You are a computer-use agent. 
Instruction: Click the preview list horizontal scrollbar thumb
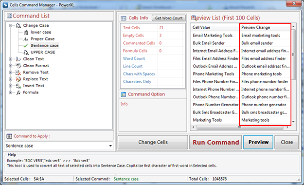[240, 128]
